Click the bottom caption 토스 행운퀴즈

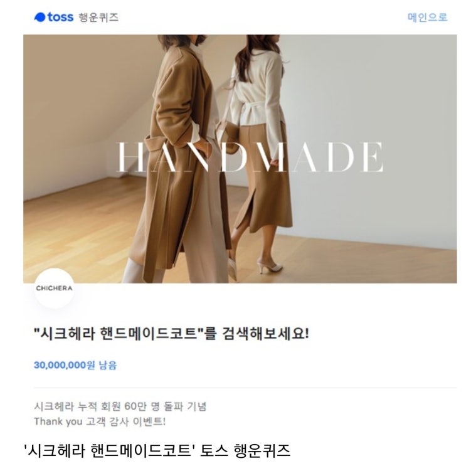(157, 450)
